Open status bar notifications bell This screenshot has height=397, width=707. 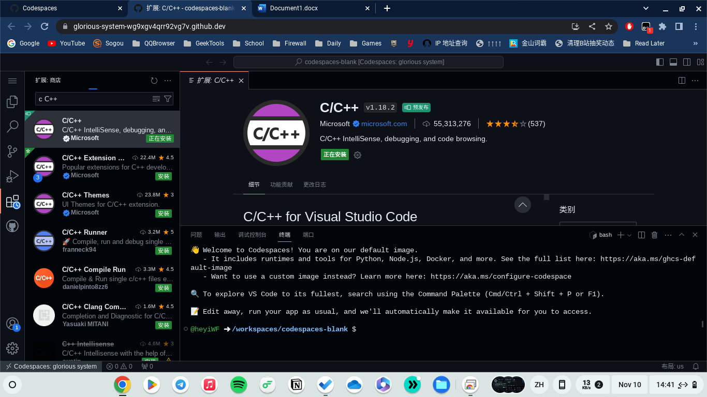point(696,367)
